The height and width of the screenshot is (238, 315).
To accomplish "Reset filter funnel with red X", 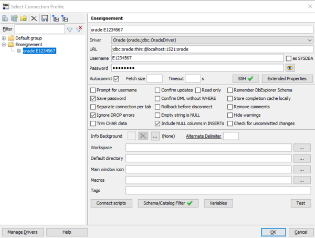I will [x=79, y=29].
